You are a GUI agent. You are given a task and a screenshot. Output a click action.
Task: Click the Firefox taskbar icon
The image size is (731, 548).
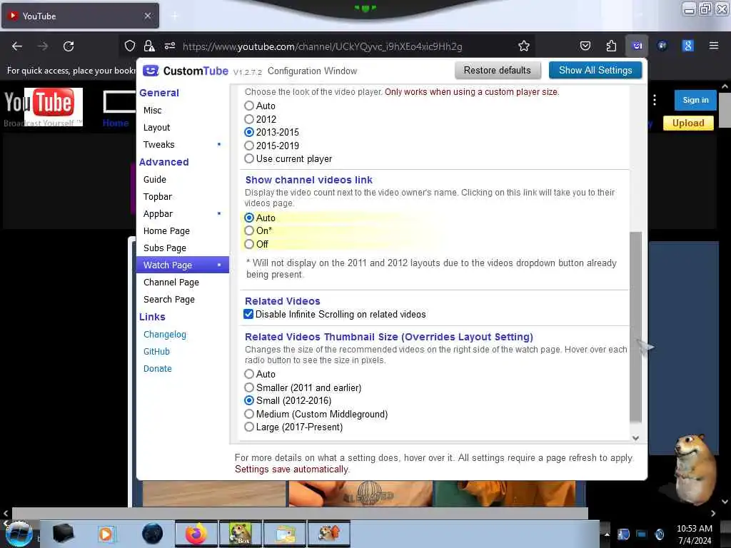tap(196, 534)
